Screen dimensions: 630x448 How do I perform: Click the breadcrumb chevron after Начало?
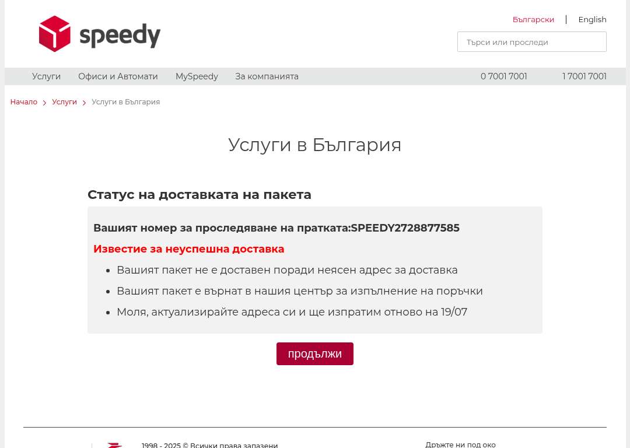tap(44, 103)
